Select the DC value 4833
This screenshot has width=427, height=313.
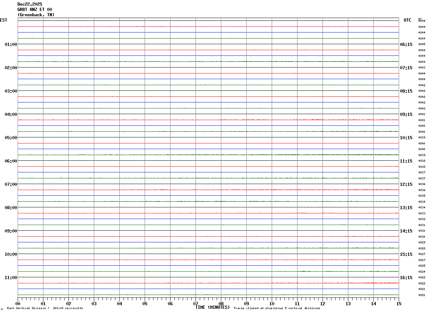422,213
